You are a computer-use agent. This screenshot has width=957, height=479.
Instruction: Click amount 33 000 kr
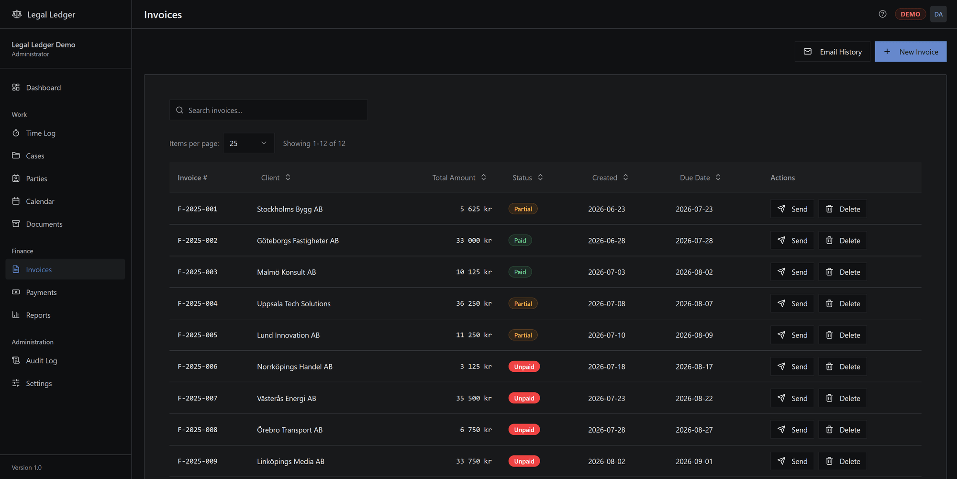[x=474, y=241]
